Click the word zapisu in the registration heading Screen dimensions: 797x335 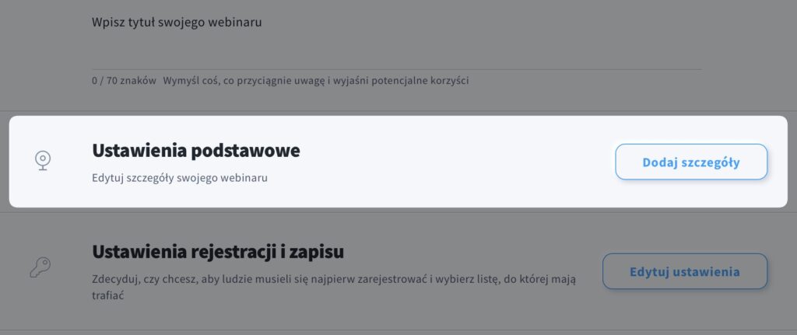[x=318, y=252]
